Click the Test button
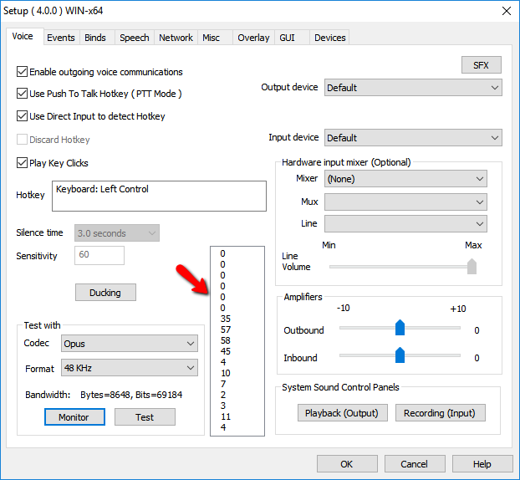This screenshot has width=520, height=480. tap(145, 416)
